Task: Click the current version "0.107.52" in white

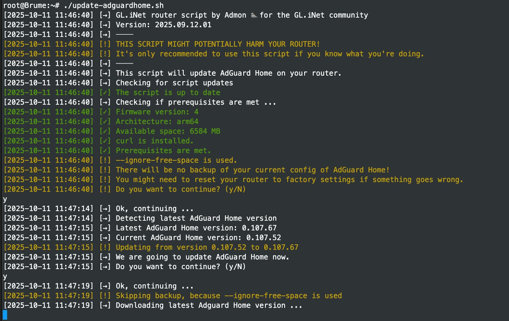Action: (x=264, y=238)
